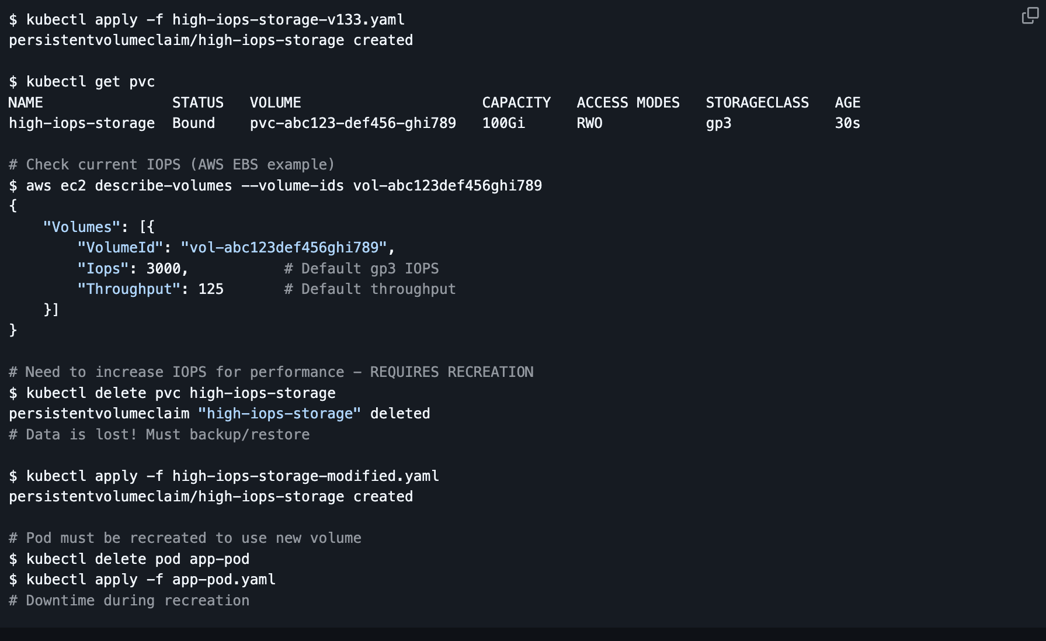1046x641 pixels.
Task: Click the STATUS column header
Action: [197, 103]
